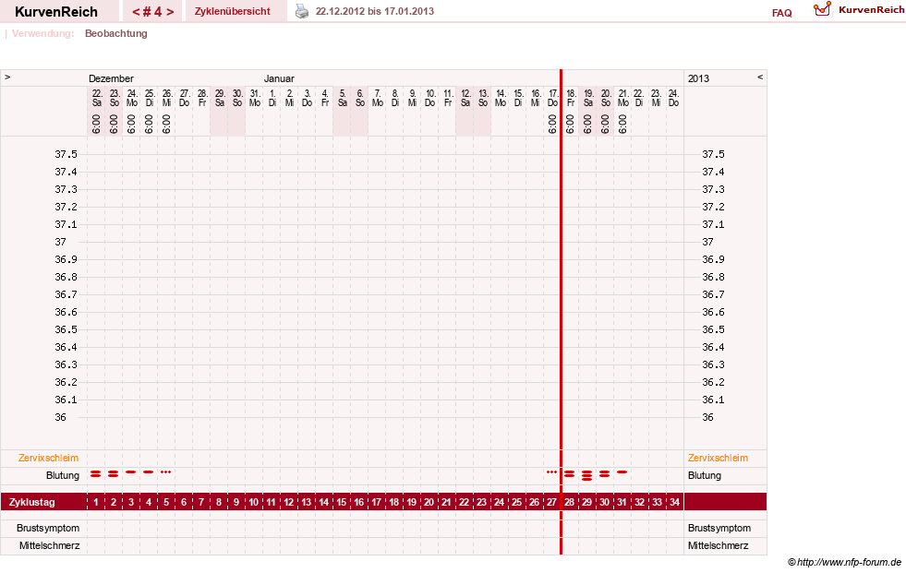Click the KurvenReich title at top left
Image resolution: width=906 pixels, height=573 pixels.
click(x=56, y=12)
